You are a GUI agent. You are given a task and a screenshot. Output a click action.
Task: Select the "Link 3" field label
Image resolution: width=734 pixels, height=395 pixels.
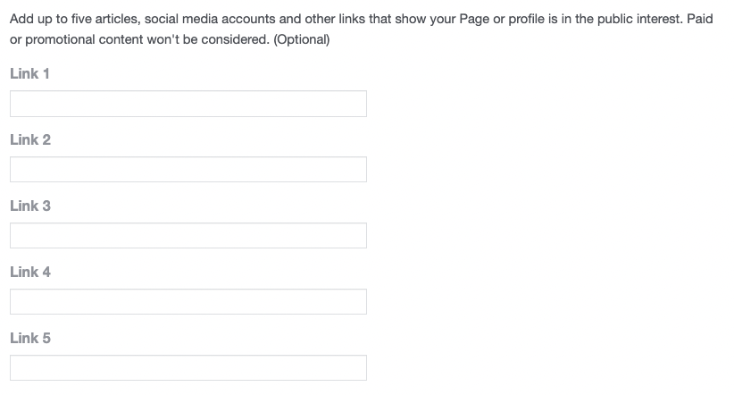pos(30,206)
